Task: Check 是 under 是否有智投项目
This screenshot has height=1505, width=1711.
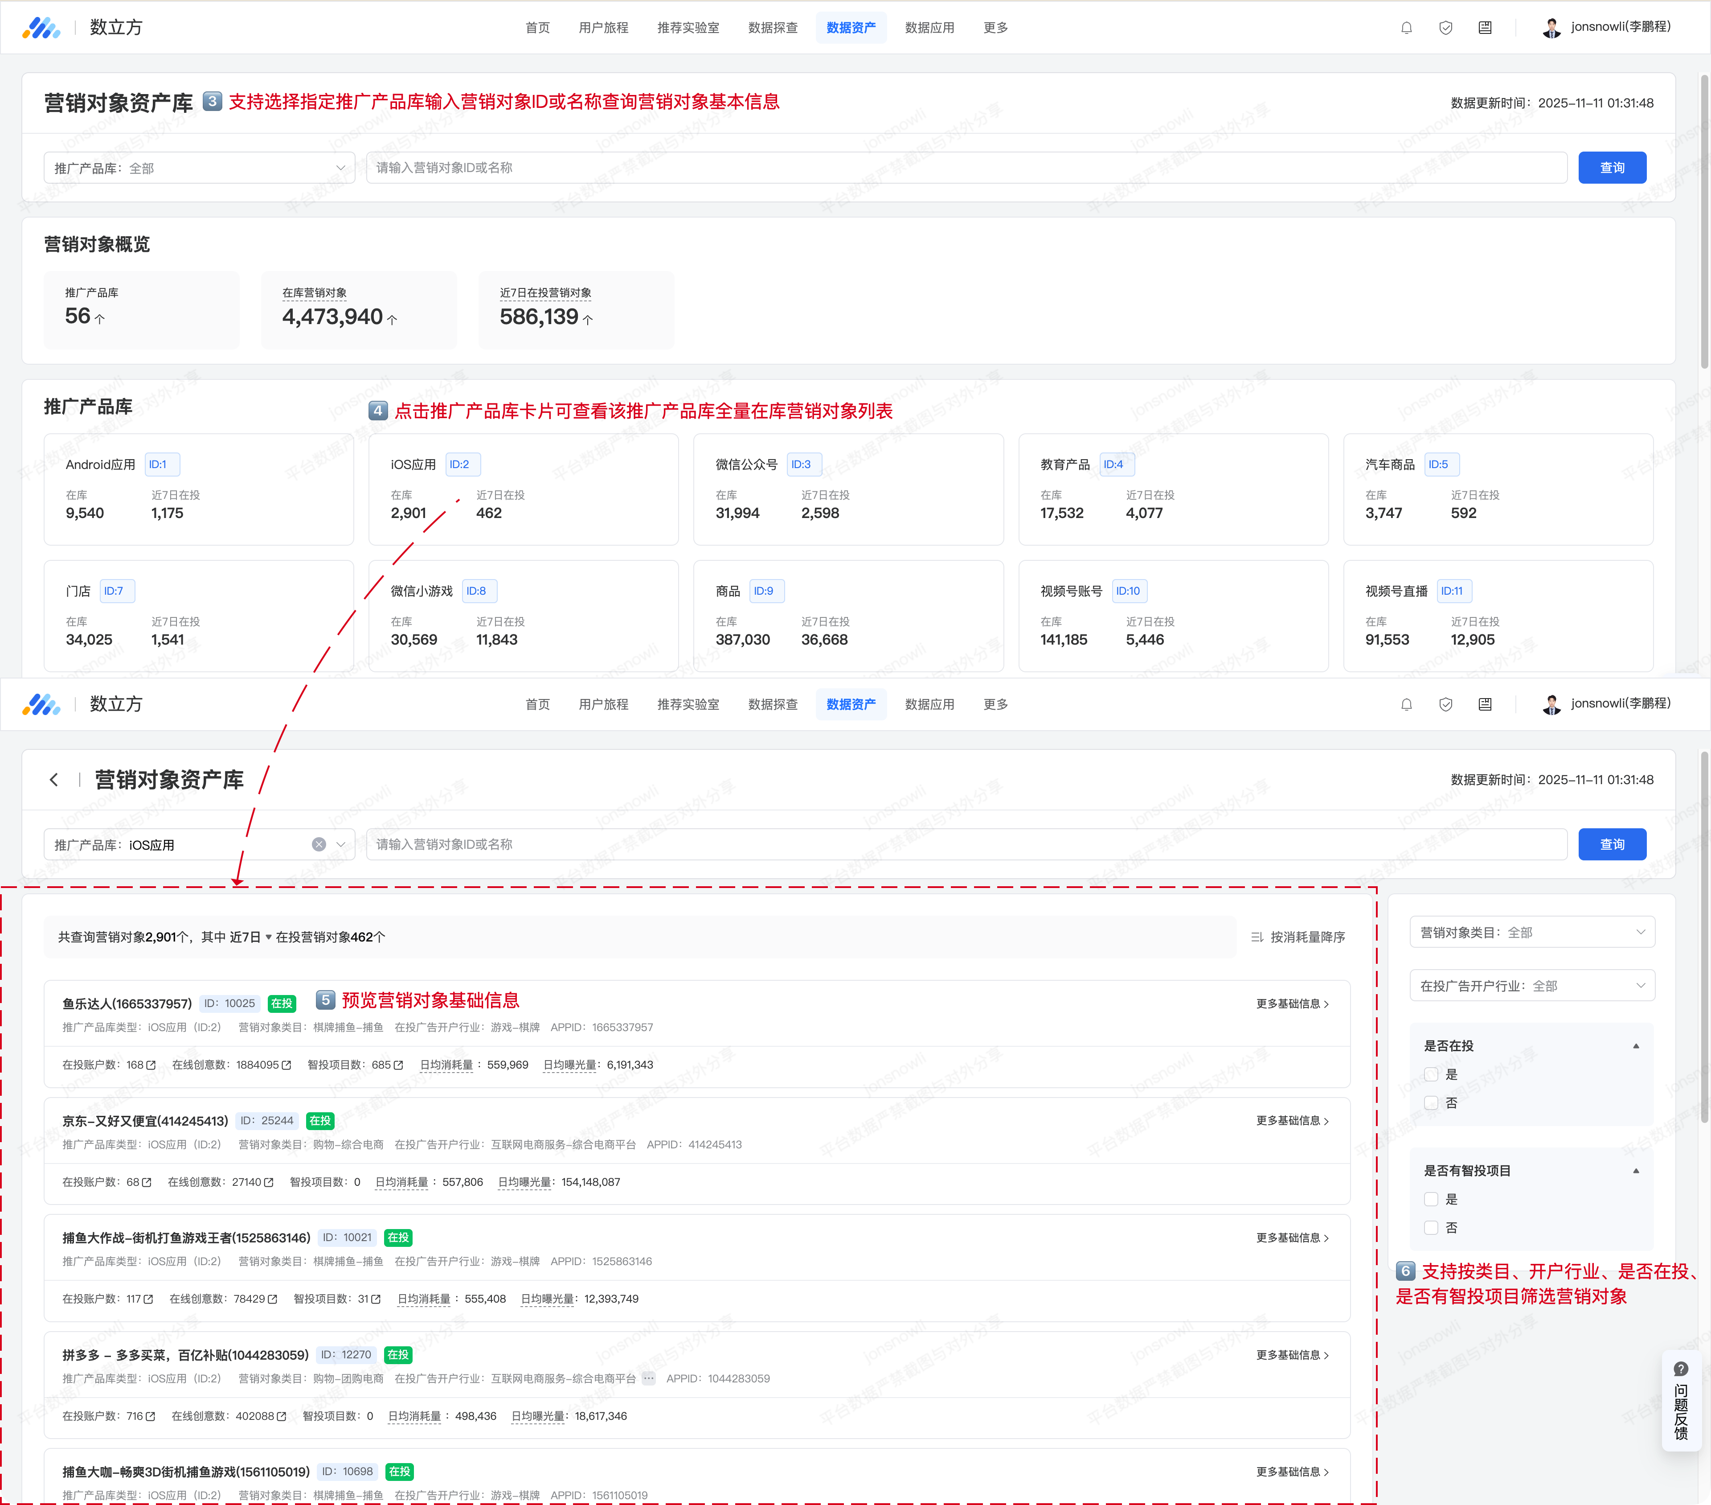Action: (x=1432, y=1199)
